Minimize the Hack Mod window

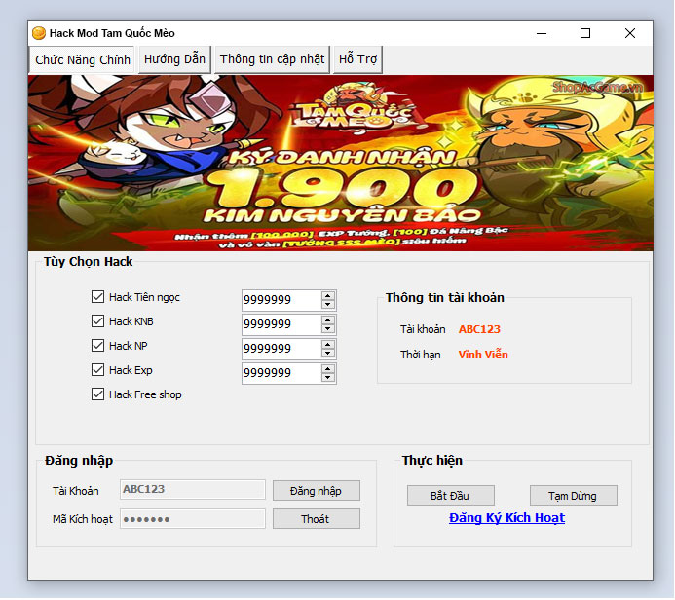(542, 33)
